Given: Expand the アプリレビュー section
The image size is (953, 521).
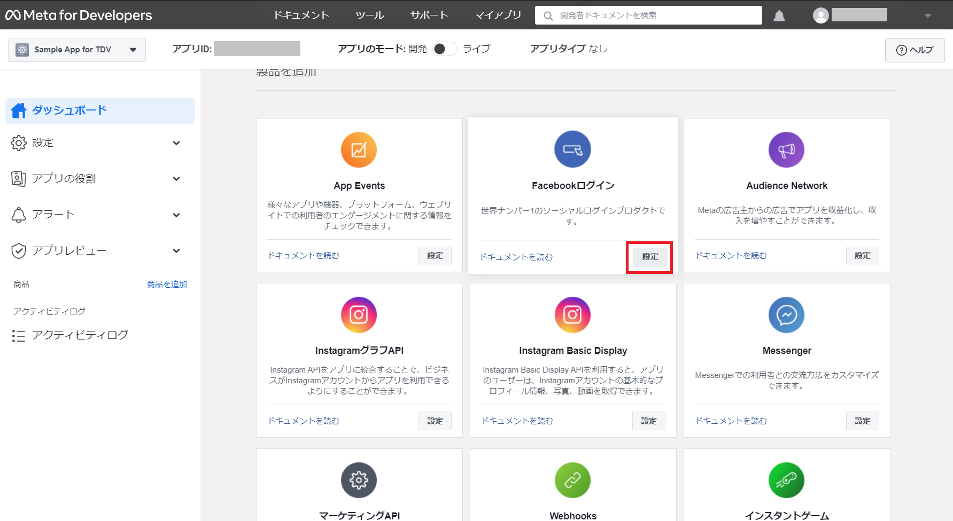Looking at the screenshot, I should click(176, 250).
